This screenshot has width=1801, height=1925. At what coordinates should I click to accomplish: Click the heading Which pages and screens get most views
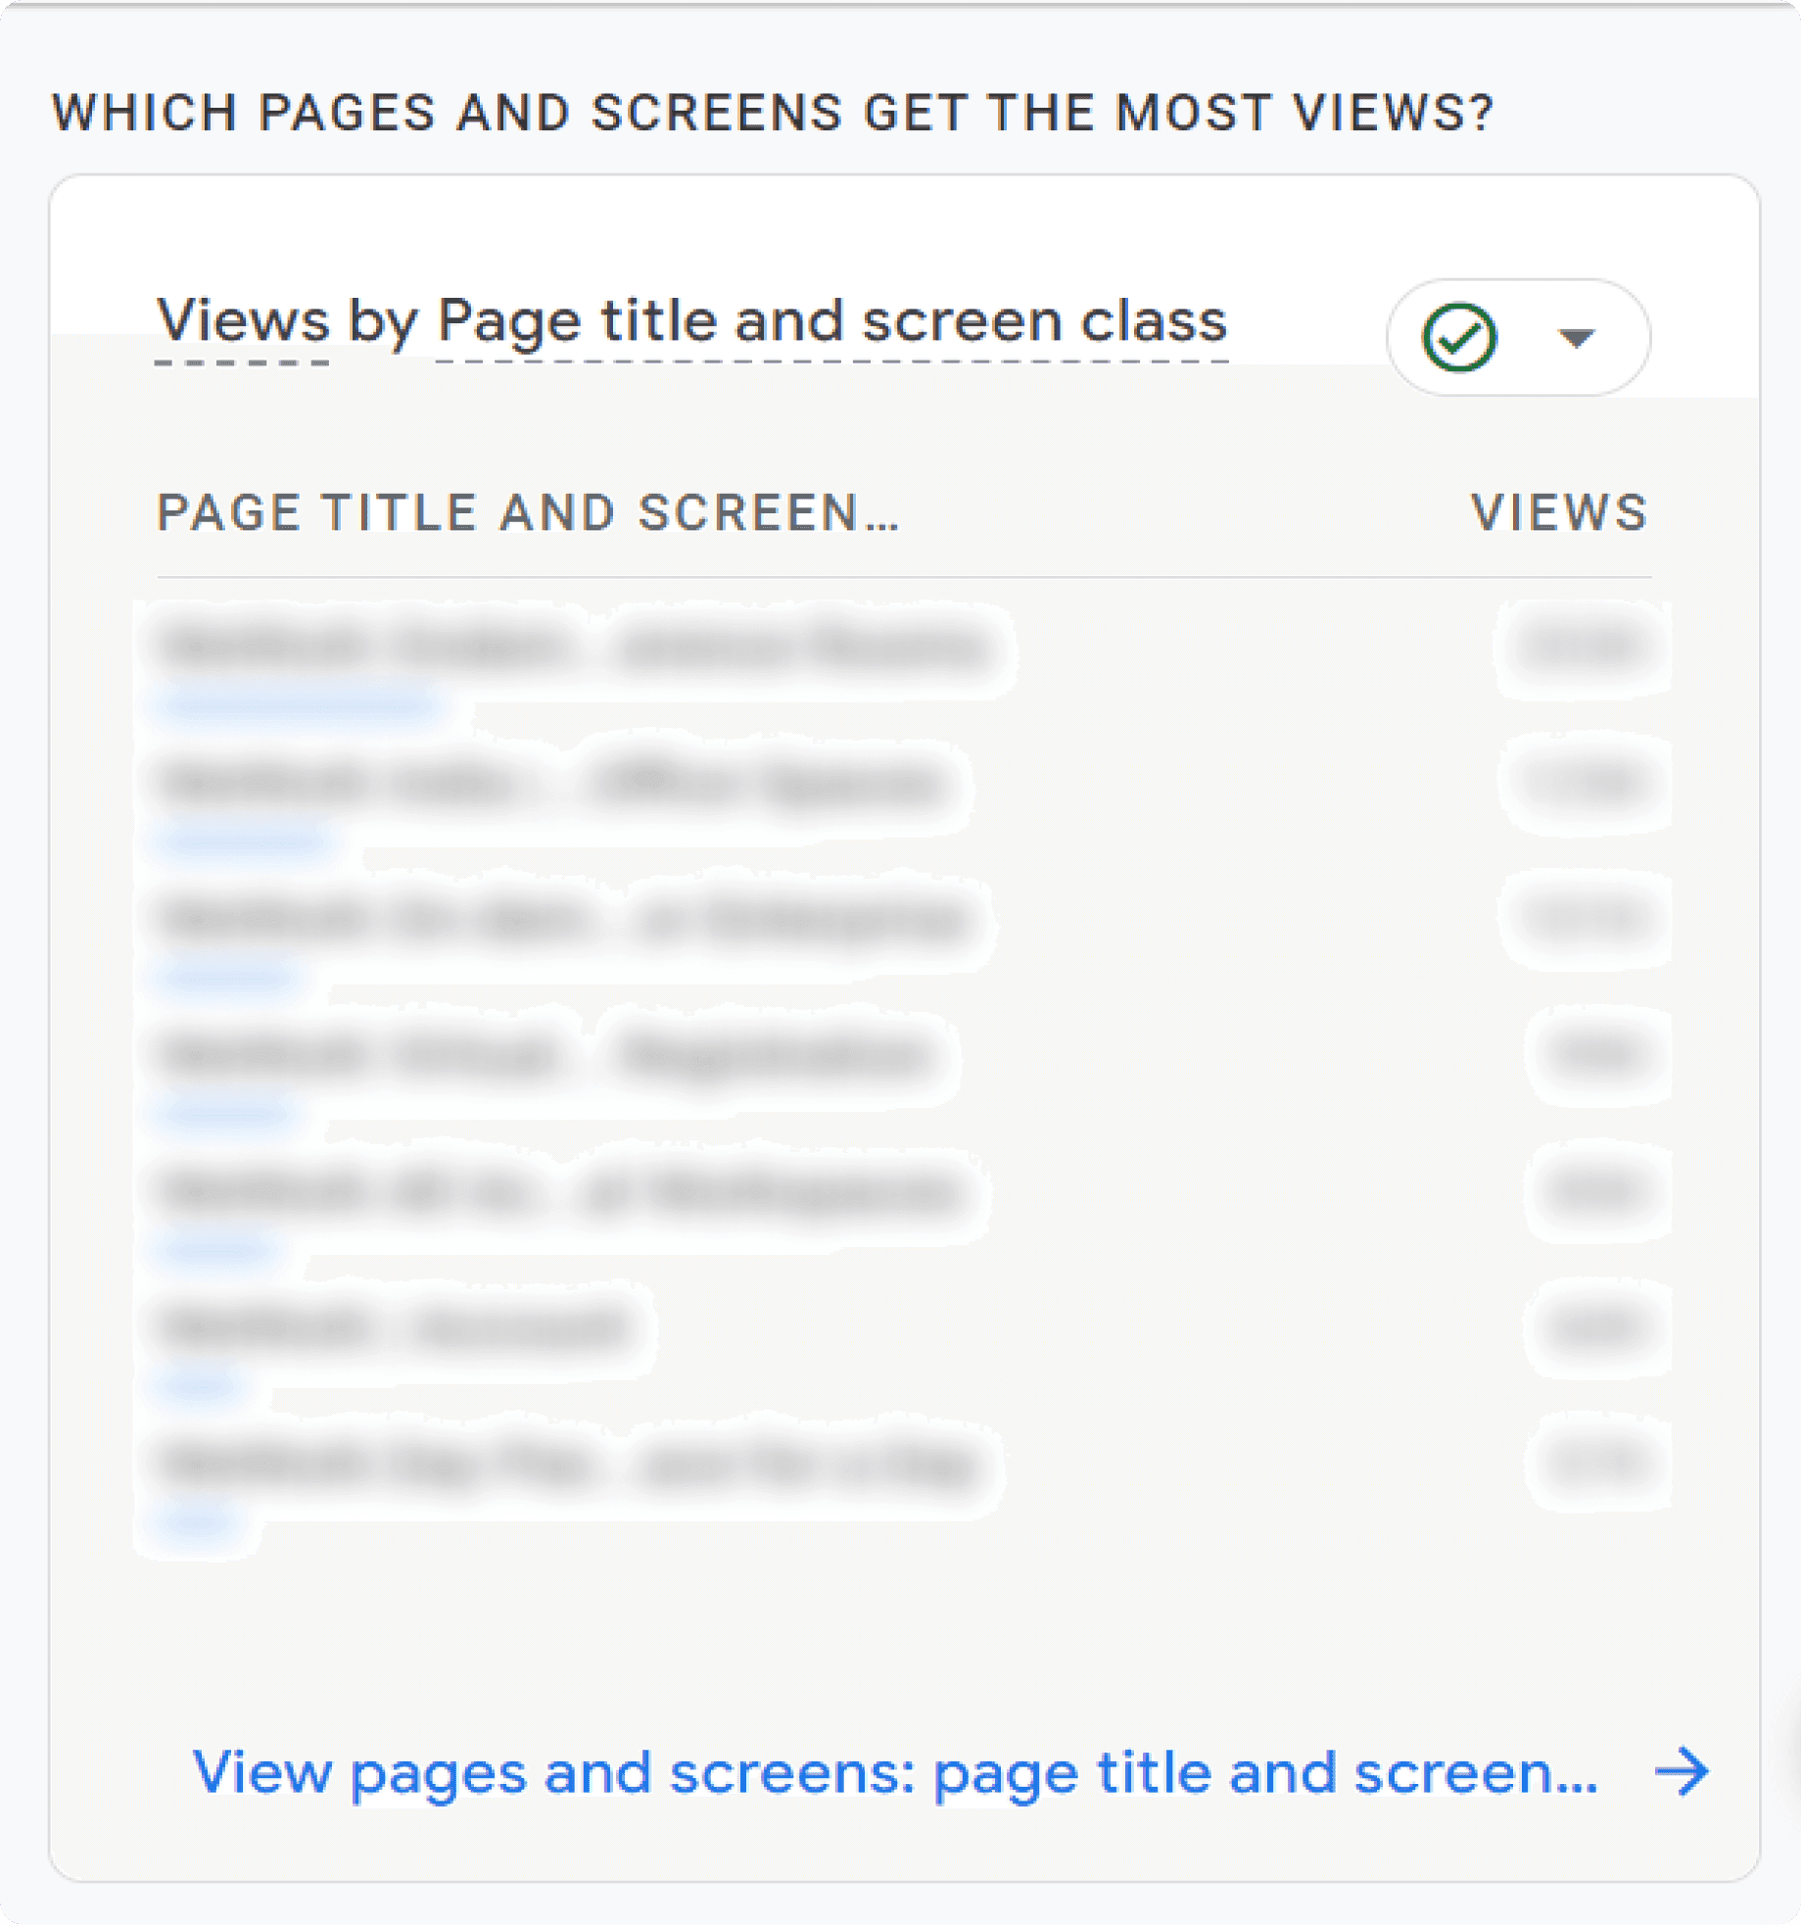tap(773, 113)
